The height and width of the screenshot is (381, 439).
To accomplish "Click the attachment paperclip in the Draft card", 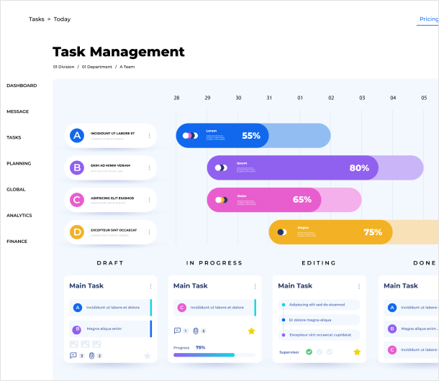I will point(91,355).
